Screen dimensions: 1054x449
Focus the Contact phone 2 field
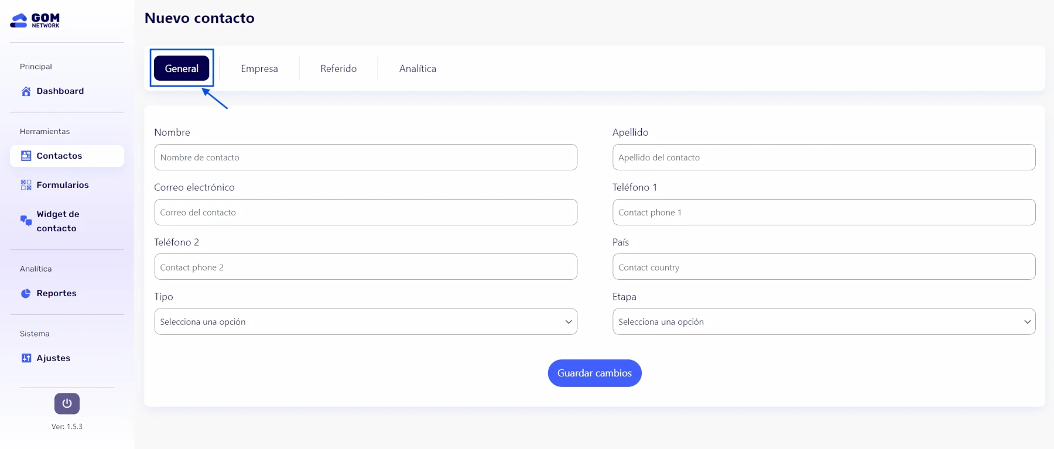coord(366,267)
